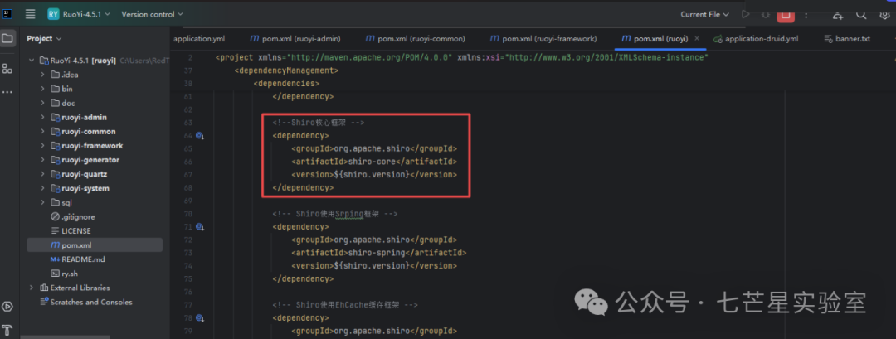Image resolution: width=896 pixels, height=339 pixels.
Task: Switch to application-druid.yml tab
Action: tap(756, 39)
